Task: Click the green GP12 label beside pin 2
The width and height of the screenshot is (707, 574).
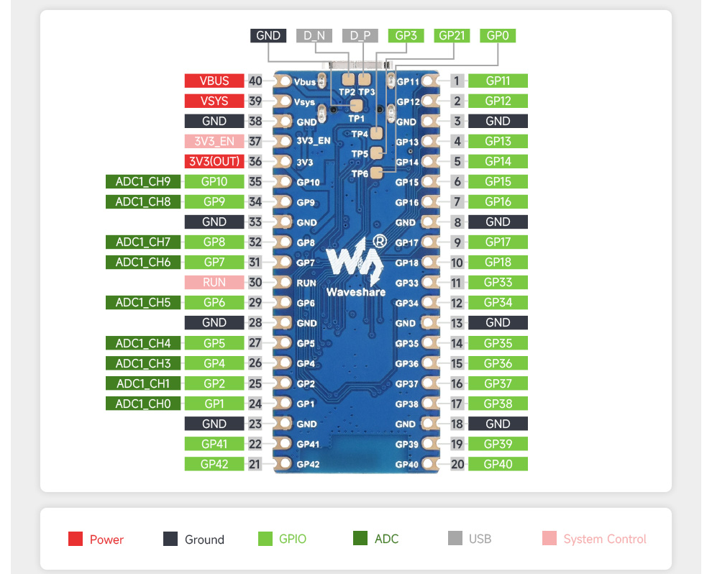Action: [498, 101]
